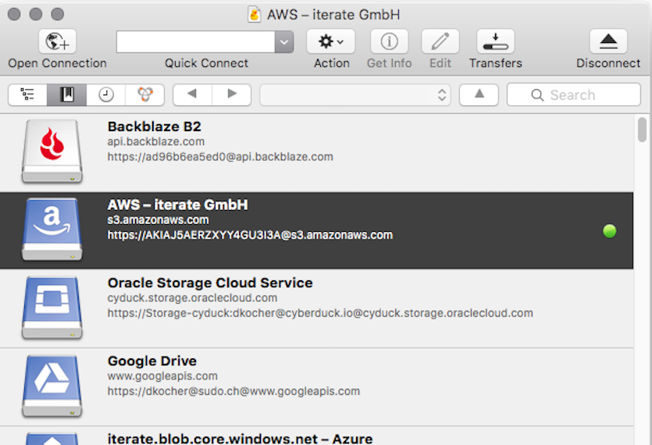Click the dkocher@sudo.ch Google URL line
Viewport: 652px width, 445px height.
(233, 391)
